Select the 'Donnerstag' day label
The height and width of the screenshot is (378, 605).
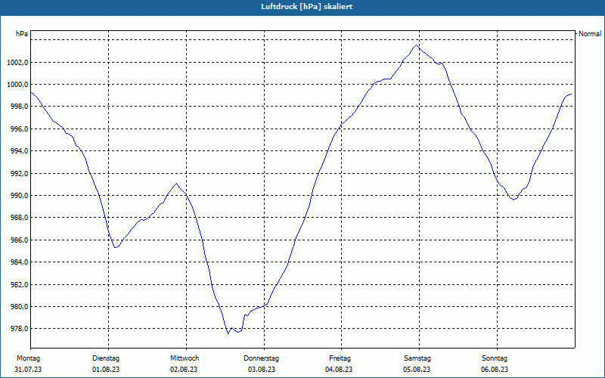[261, 358]
